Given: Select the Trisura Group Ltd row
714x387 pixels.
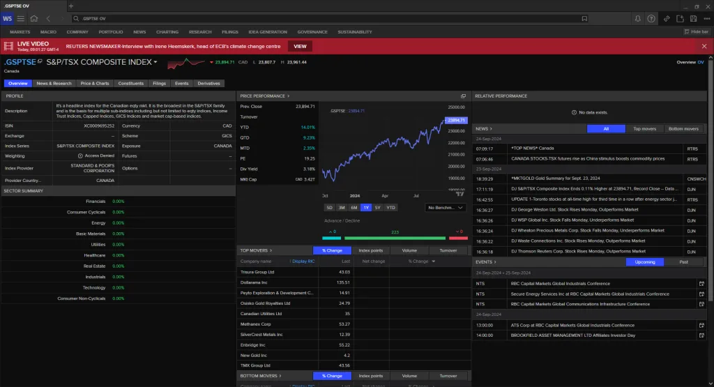Looking at the screenshot, I should pos(354,272).
